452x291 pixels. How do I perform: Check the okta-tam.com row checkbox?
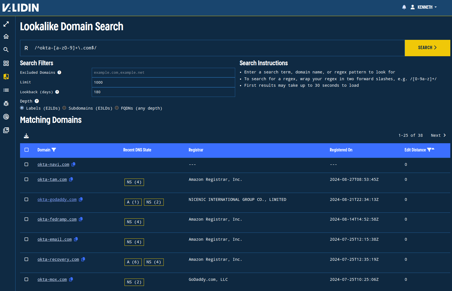tap(26, 179)
